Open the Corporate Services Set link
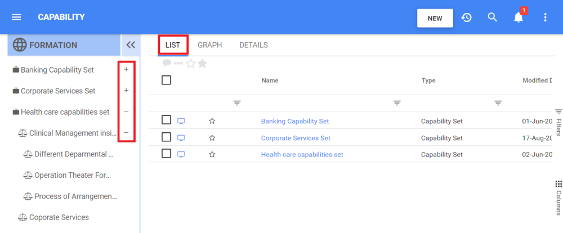 296,138
